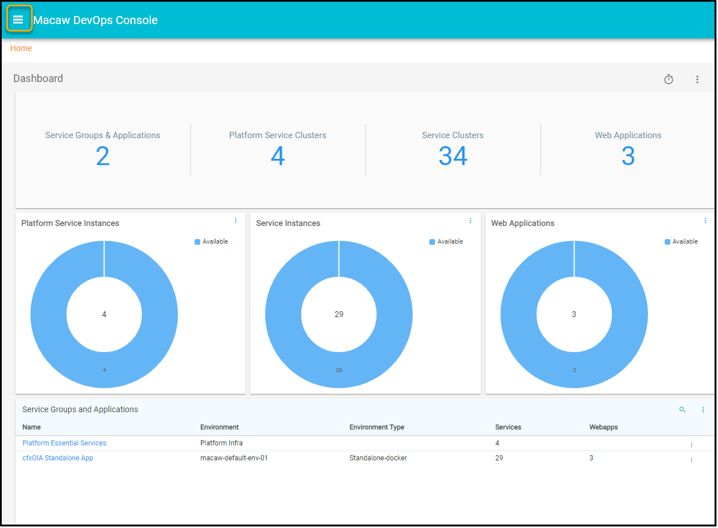Open Service Instances chart options menu
Image resolution: width=718 pixels, height=528 pixels.
[470, 221]
